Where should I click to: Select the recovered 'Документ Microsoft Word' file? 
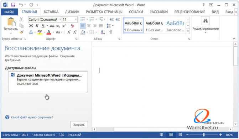click(48, 82)
